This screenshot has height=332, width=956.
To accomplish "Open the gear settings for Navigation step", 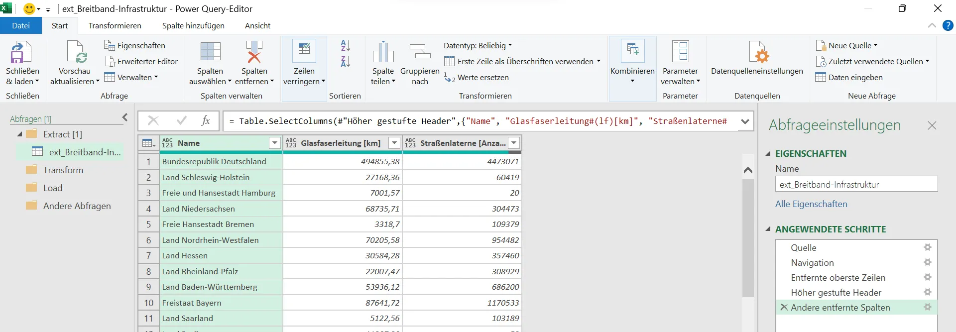I will click(928, 262).
